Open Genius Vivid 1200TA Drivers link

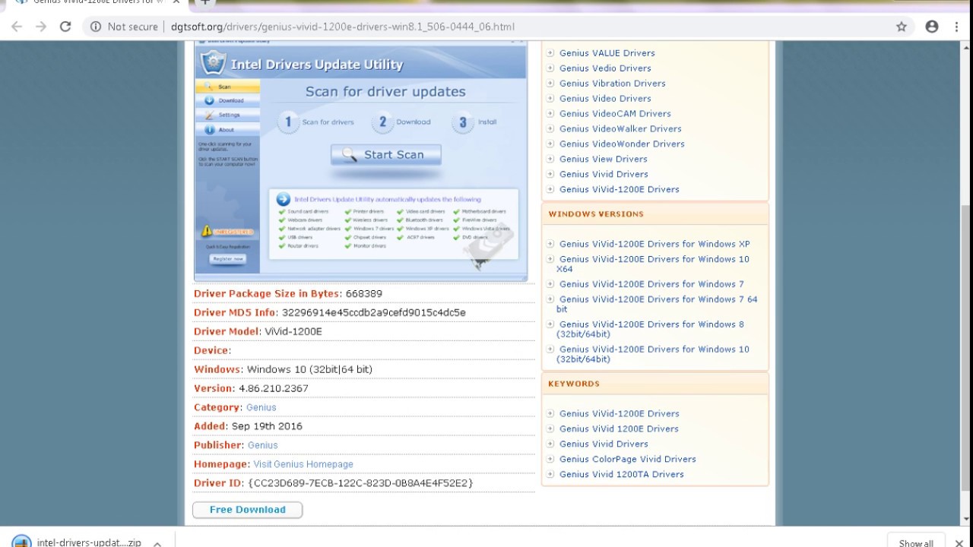click(x=622, y=475)
